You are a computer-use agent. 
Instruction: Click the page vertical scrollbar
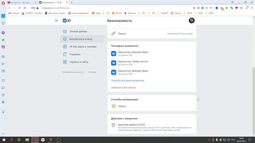click(x=254, y=100)
